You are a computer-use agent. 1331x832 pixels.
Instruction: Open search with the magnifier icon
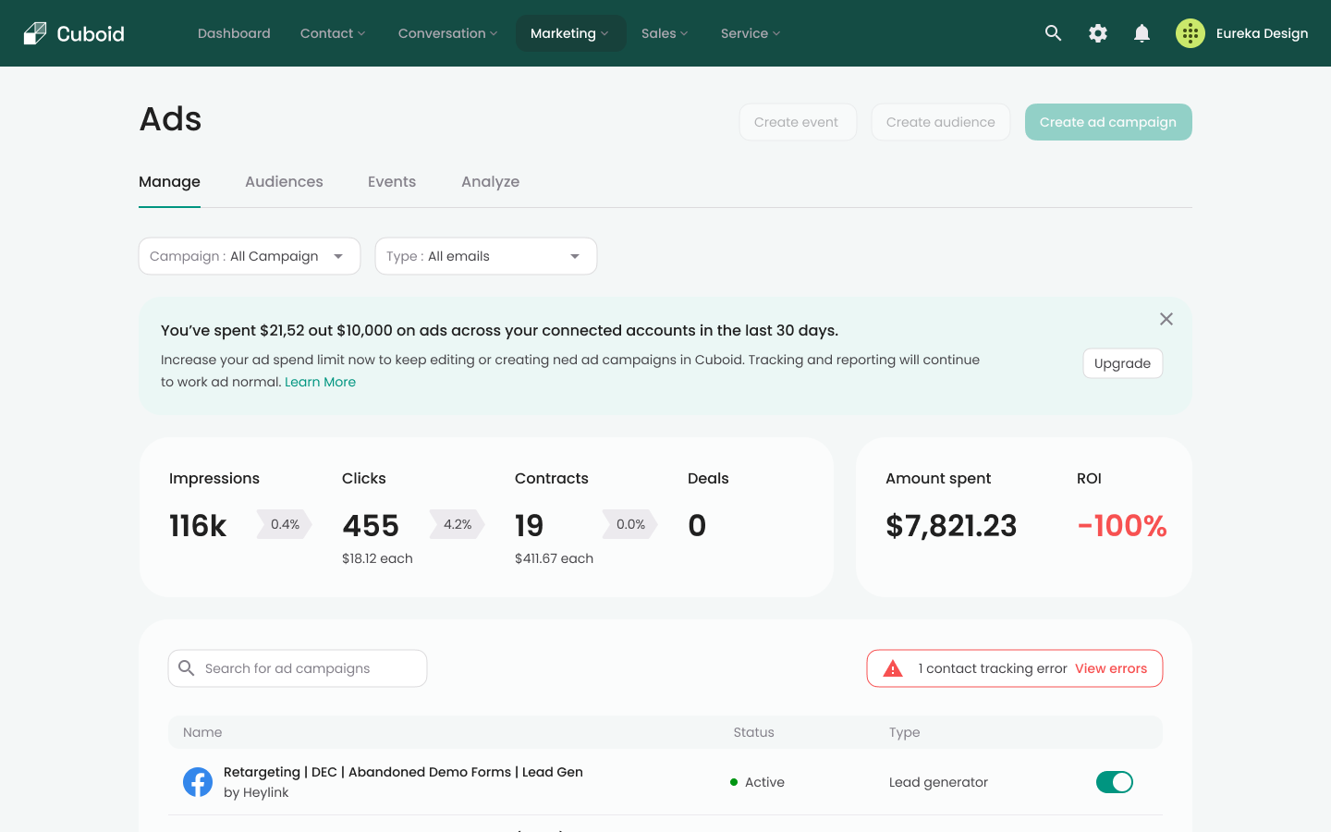[1053, 33]
